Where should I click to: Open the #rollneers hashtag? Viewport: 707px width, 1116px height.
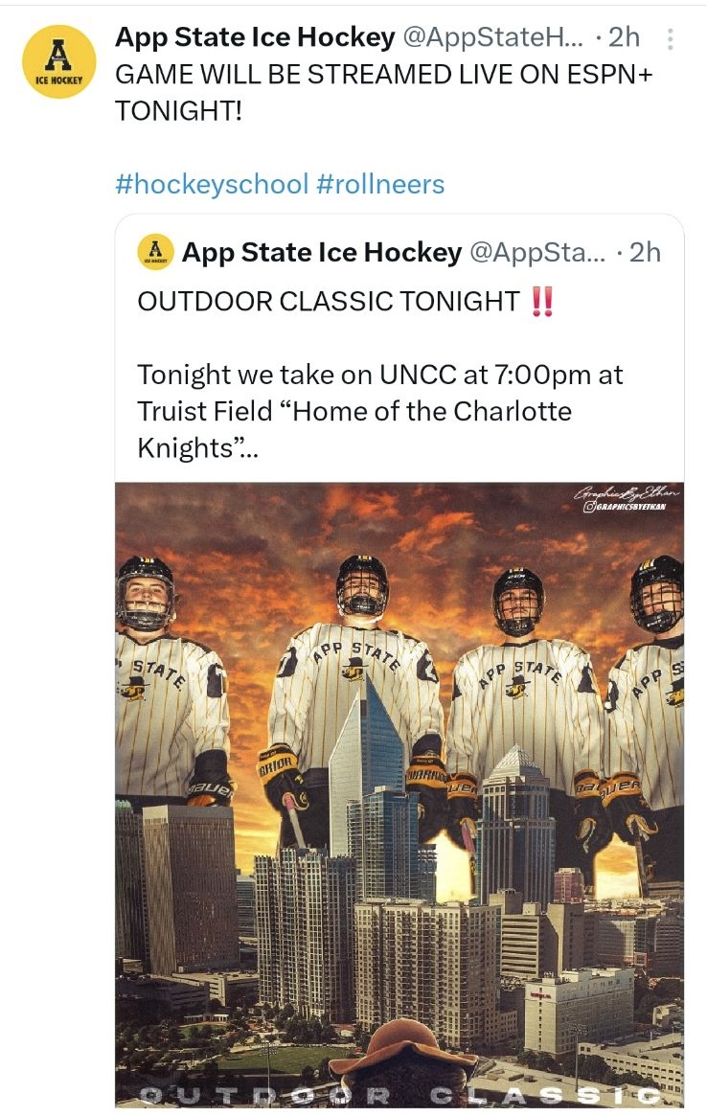coord(380,184)
